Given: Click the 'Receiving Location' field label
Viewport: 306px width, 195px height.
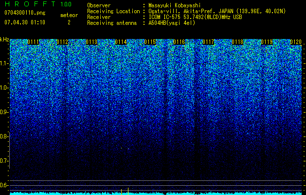Looking at the screenshot, I should pos(113,11).
